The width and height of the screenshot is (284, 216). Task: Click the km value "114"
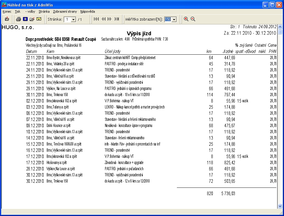pyautogui.click(x=210, y=95)
